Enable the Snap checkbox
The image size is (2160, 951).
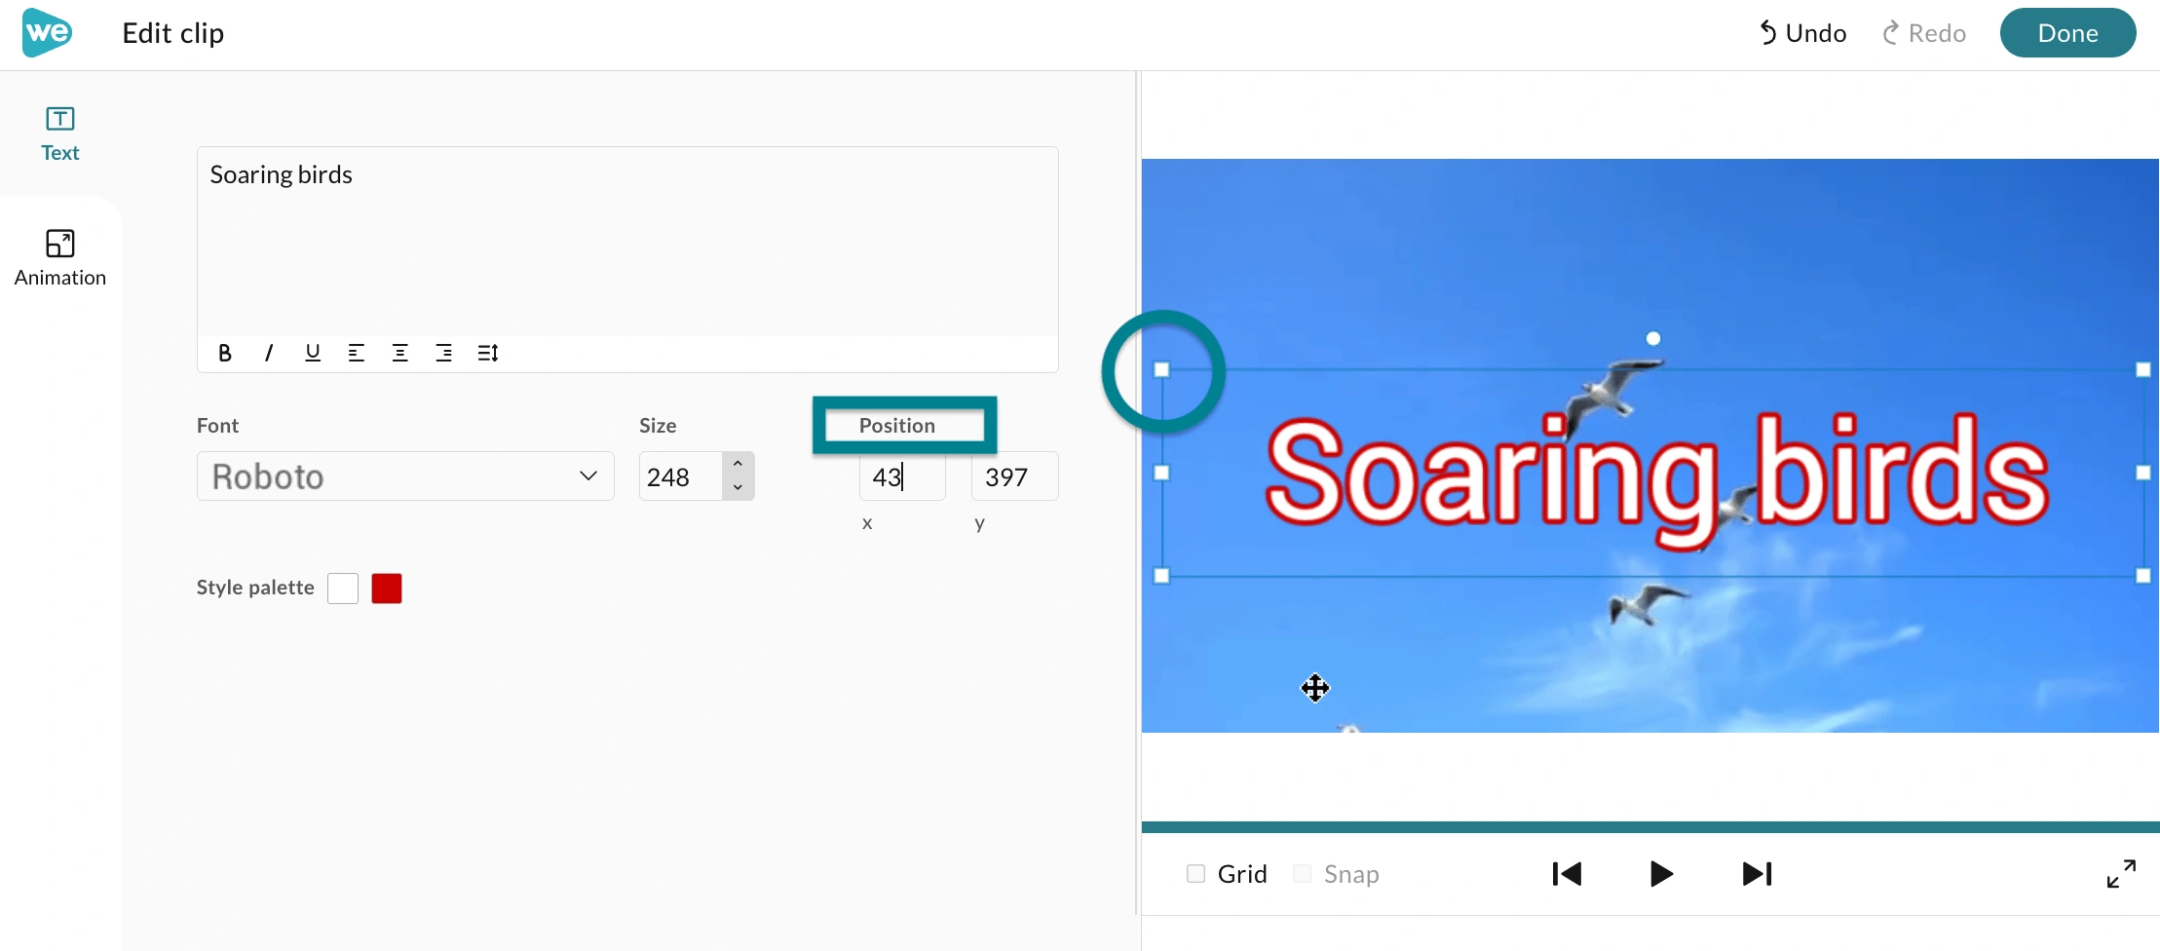pyautogui.click(x=1302, y=874)
